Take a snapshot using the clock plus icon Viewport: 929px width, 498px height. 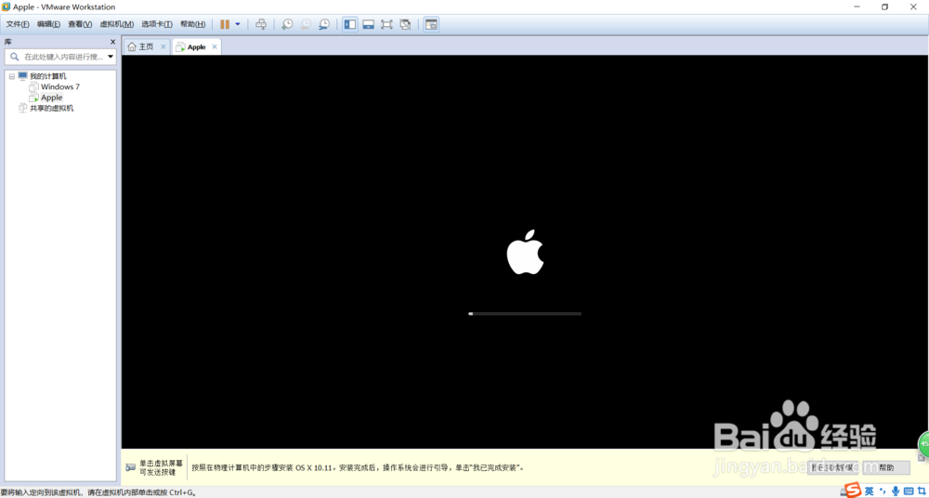(x=287, y=24)
